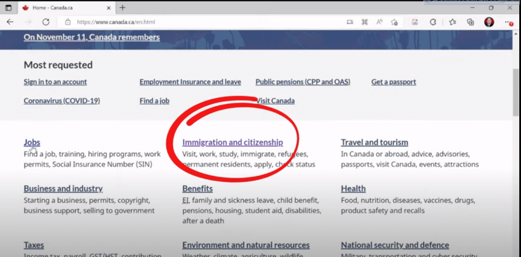Start Read aloud from address bar
The width and height of the screenshot is (521, 257).
379,22
